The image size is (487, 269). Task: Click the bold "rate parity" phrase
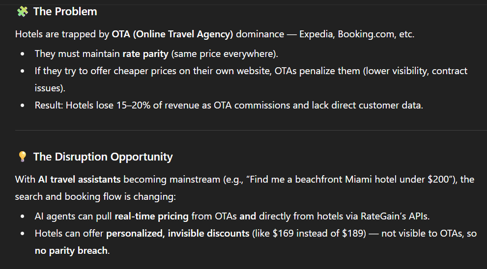[145, 54]
